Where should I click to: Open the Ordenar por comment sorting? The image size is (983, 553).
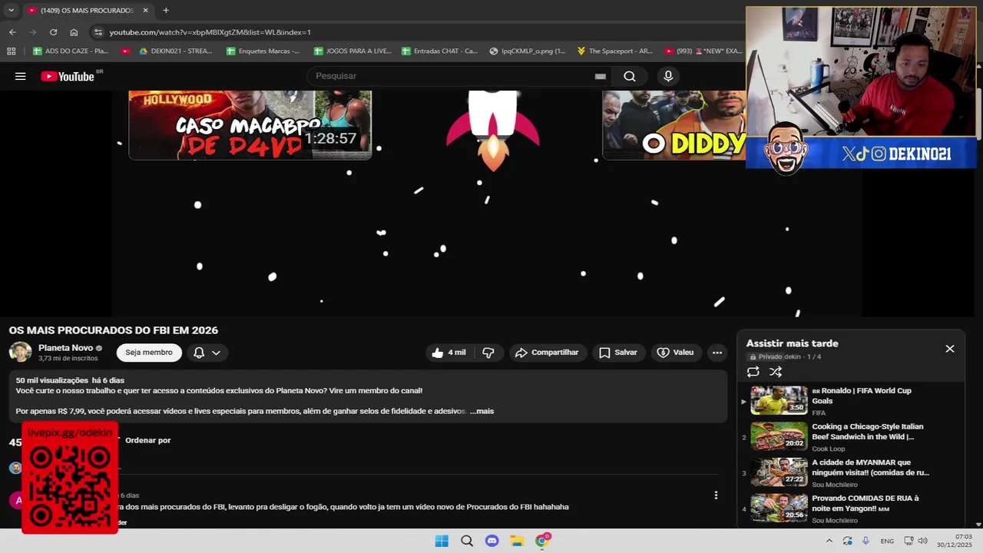pyautogui.click(x=148, y=440)
